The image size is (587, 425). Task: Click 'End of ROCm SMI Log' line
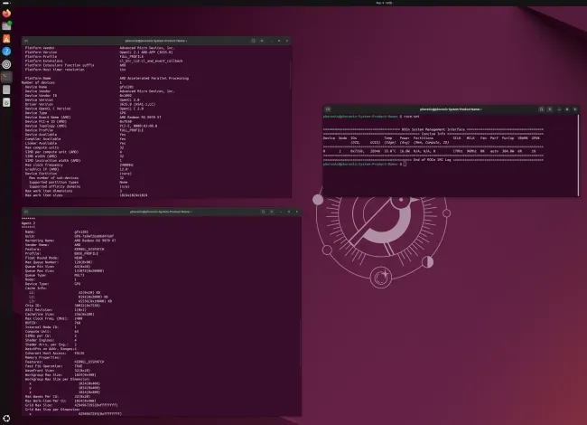[x=432, y=160]
